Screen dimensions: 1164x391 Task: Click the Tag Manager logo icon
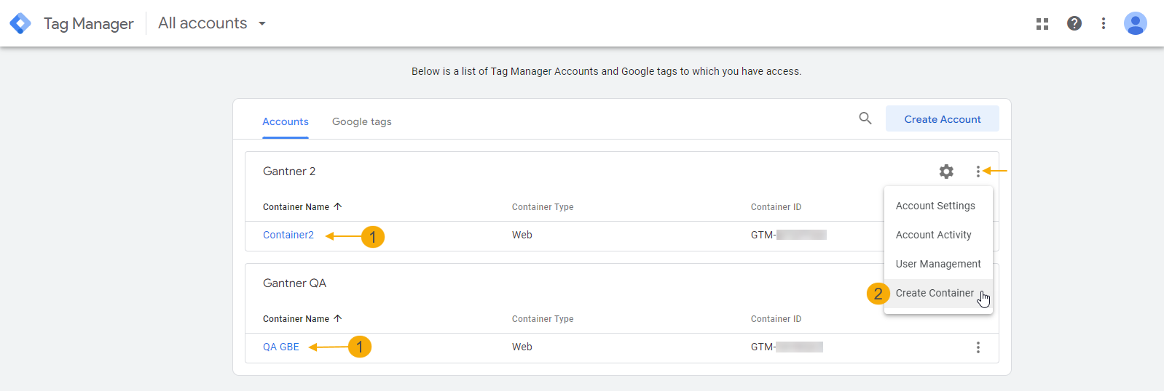(x=20, y=23)
